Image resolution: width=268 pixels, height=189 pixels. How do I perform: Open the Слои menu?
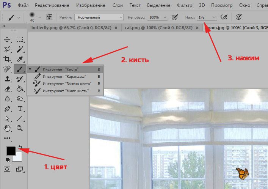click(118, 5)
